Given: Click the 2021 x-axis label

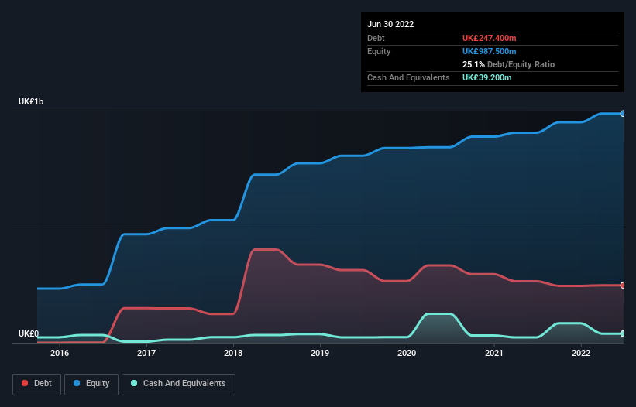Looking at the screenshot, I should pos(494,353).
